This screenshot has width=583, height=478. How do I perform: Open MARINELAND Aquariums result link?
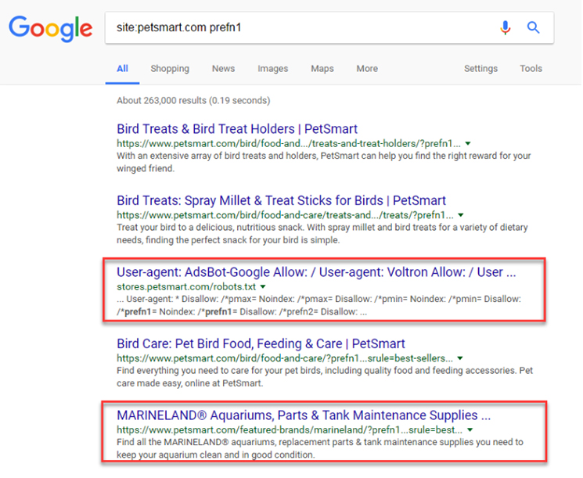tap(304, 415)
